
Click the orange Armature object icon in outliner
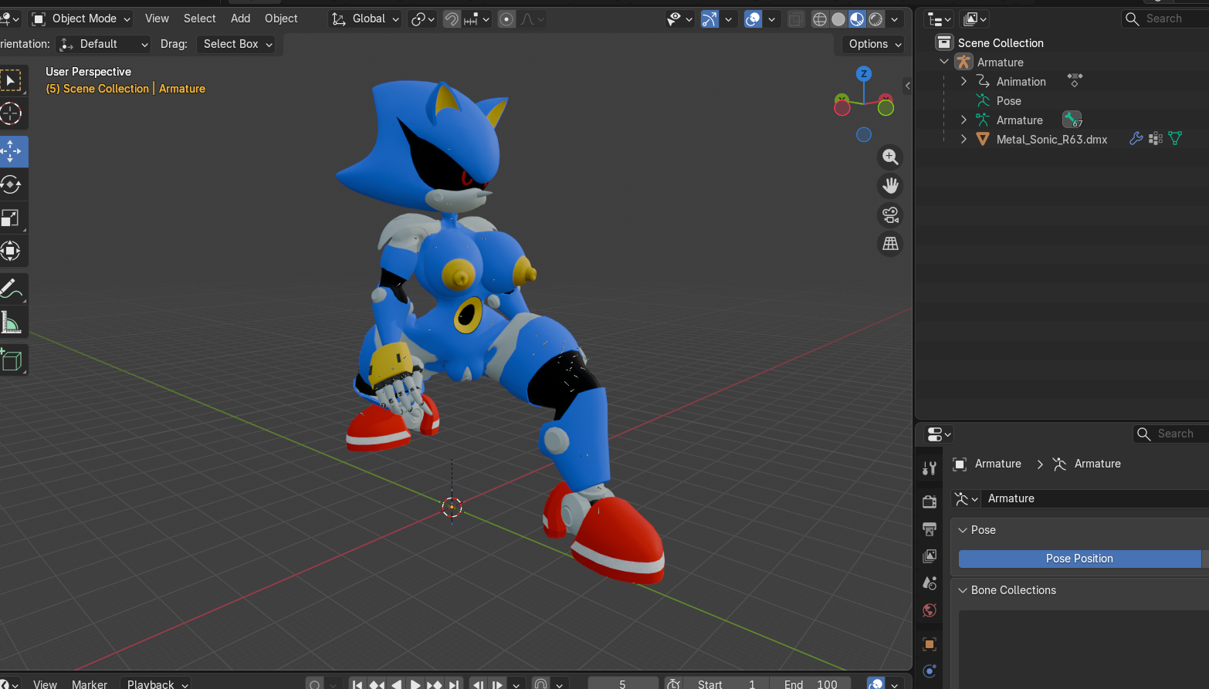click(x=963, y=62)
